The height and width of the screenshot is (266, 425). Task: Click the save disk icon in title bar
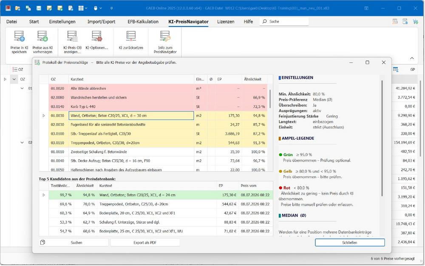point(39,8)
